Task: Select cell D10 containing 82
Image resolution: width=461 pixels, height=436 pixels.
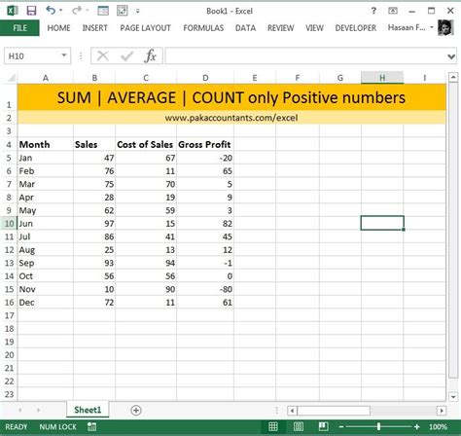Action: coord(205,224)
